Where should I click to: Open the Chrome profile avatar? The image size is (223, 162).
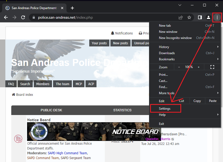[208, 17]
